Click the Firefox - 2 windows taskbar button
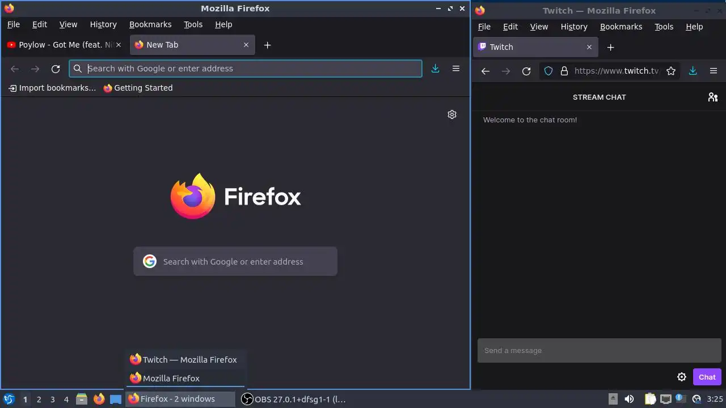This screenshot has height=408, width=726. (180, 399)
